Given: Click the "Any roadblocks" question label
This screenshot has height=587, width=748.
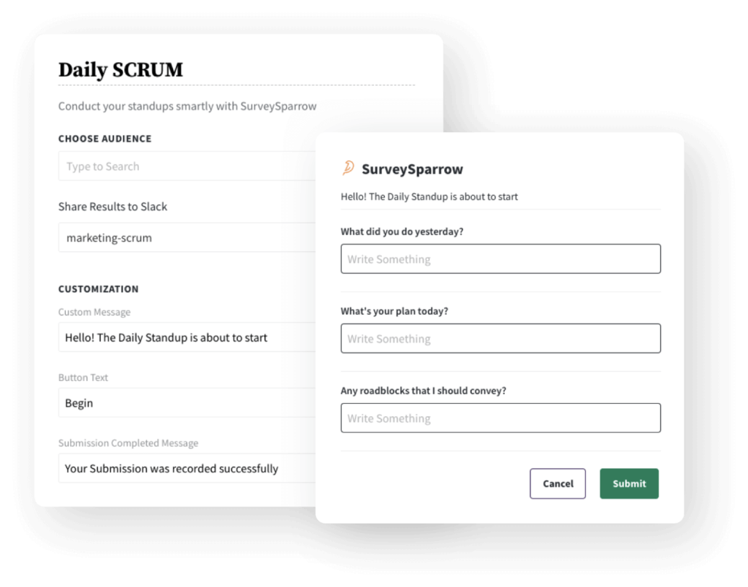Looking at the screenshot, I should 423,391.
